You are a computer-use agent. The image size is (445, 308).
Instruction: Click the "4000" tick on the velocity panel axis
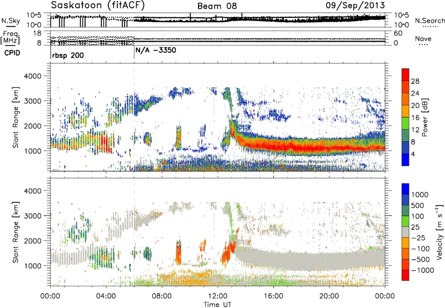coord(33,191)
